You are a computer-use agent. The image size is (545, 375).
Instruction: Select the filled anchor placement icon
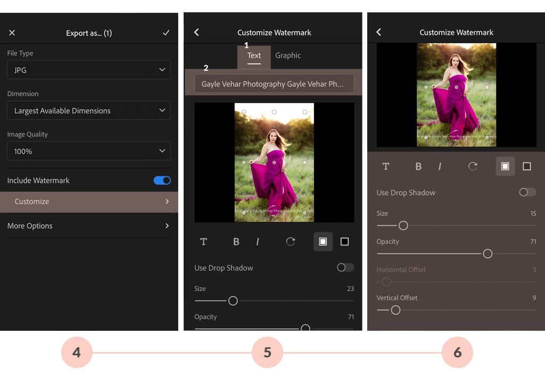[x=323, y=241]
